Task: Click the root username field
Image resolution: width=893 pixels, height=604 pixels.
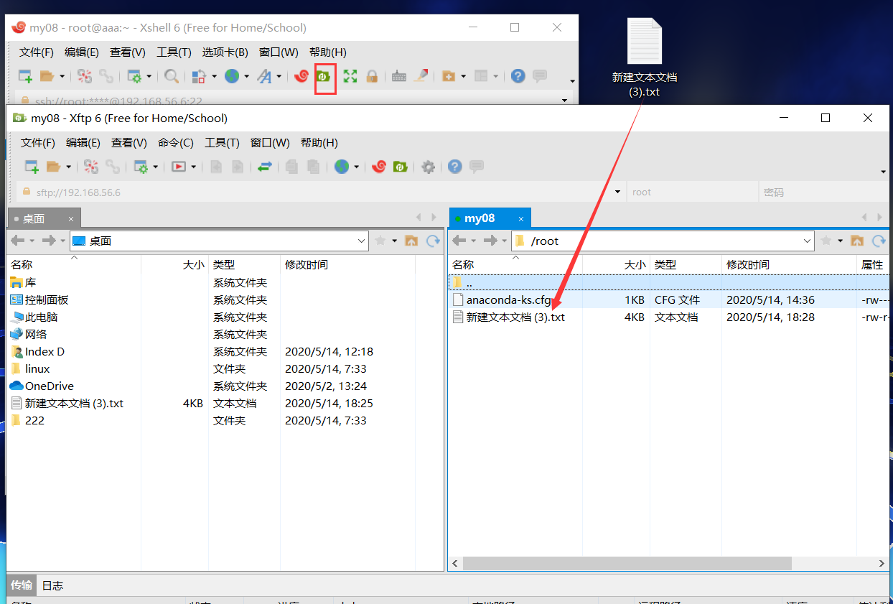Action: pos(692,192)
